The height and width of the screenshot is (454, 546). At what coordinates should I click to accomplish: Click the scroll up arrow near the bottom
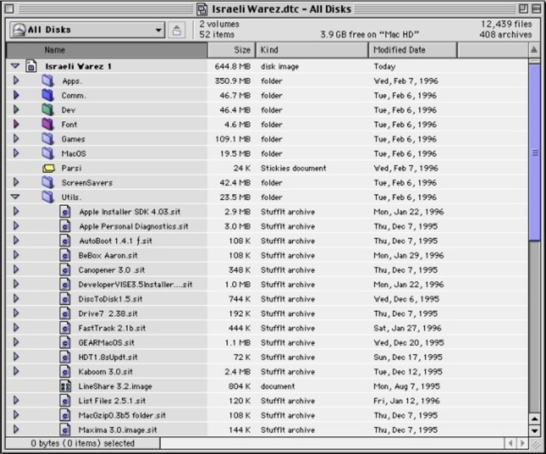click(534, 419)
